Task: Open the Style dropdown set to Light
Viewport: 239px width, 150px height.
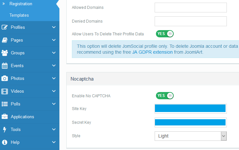Action: [190, 136]
